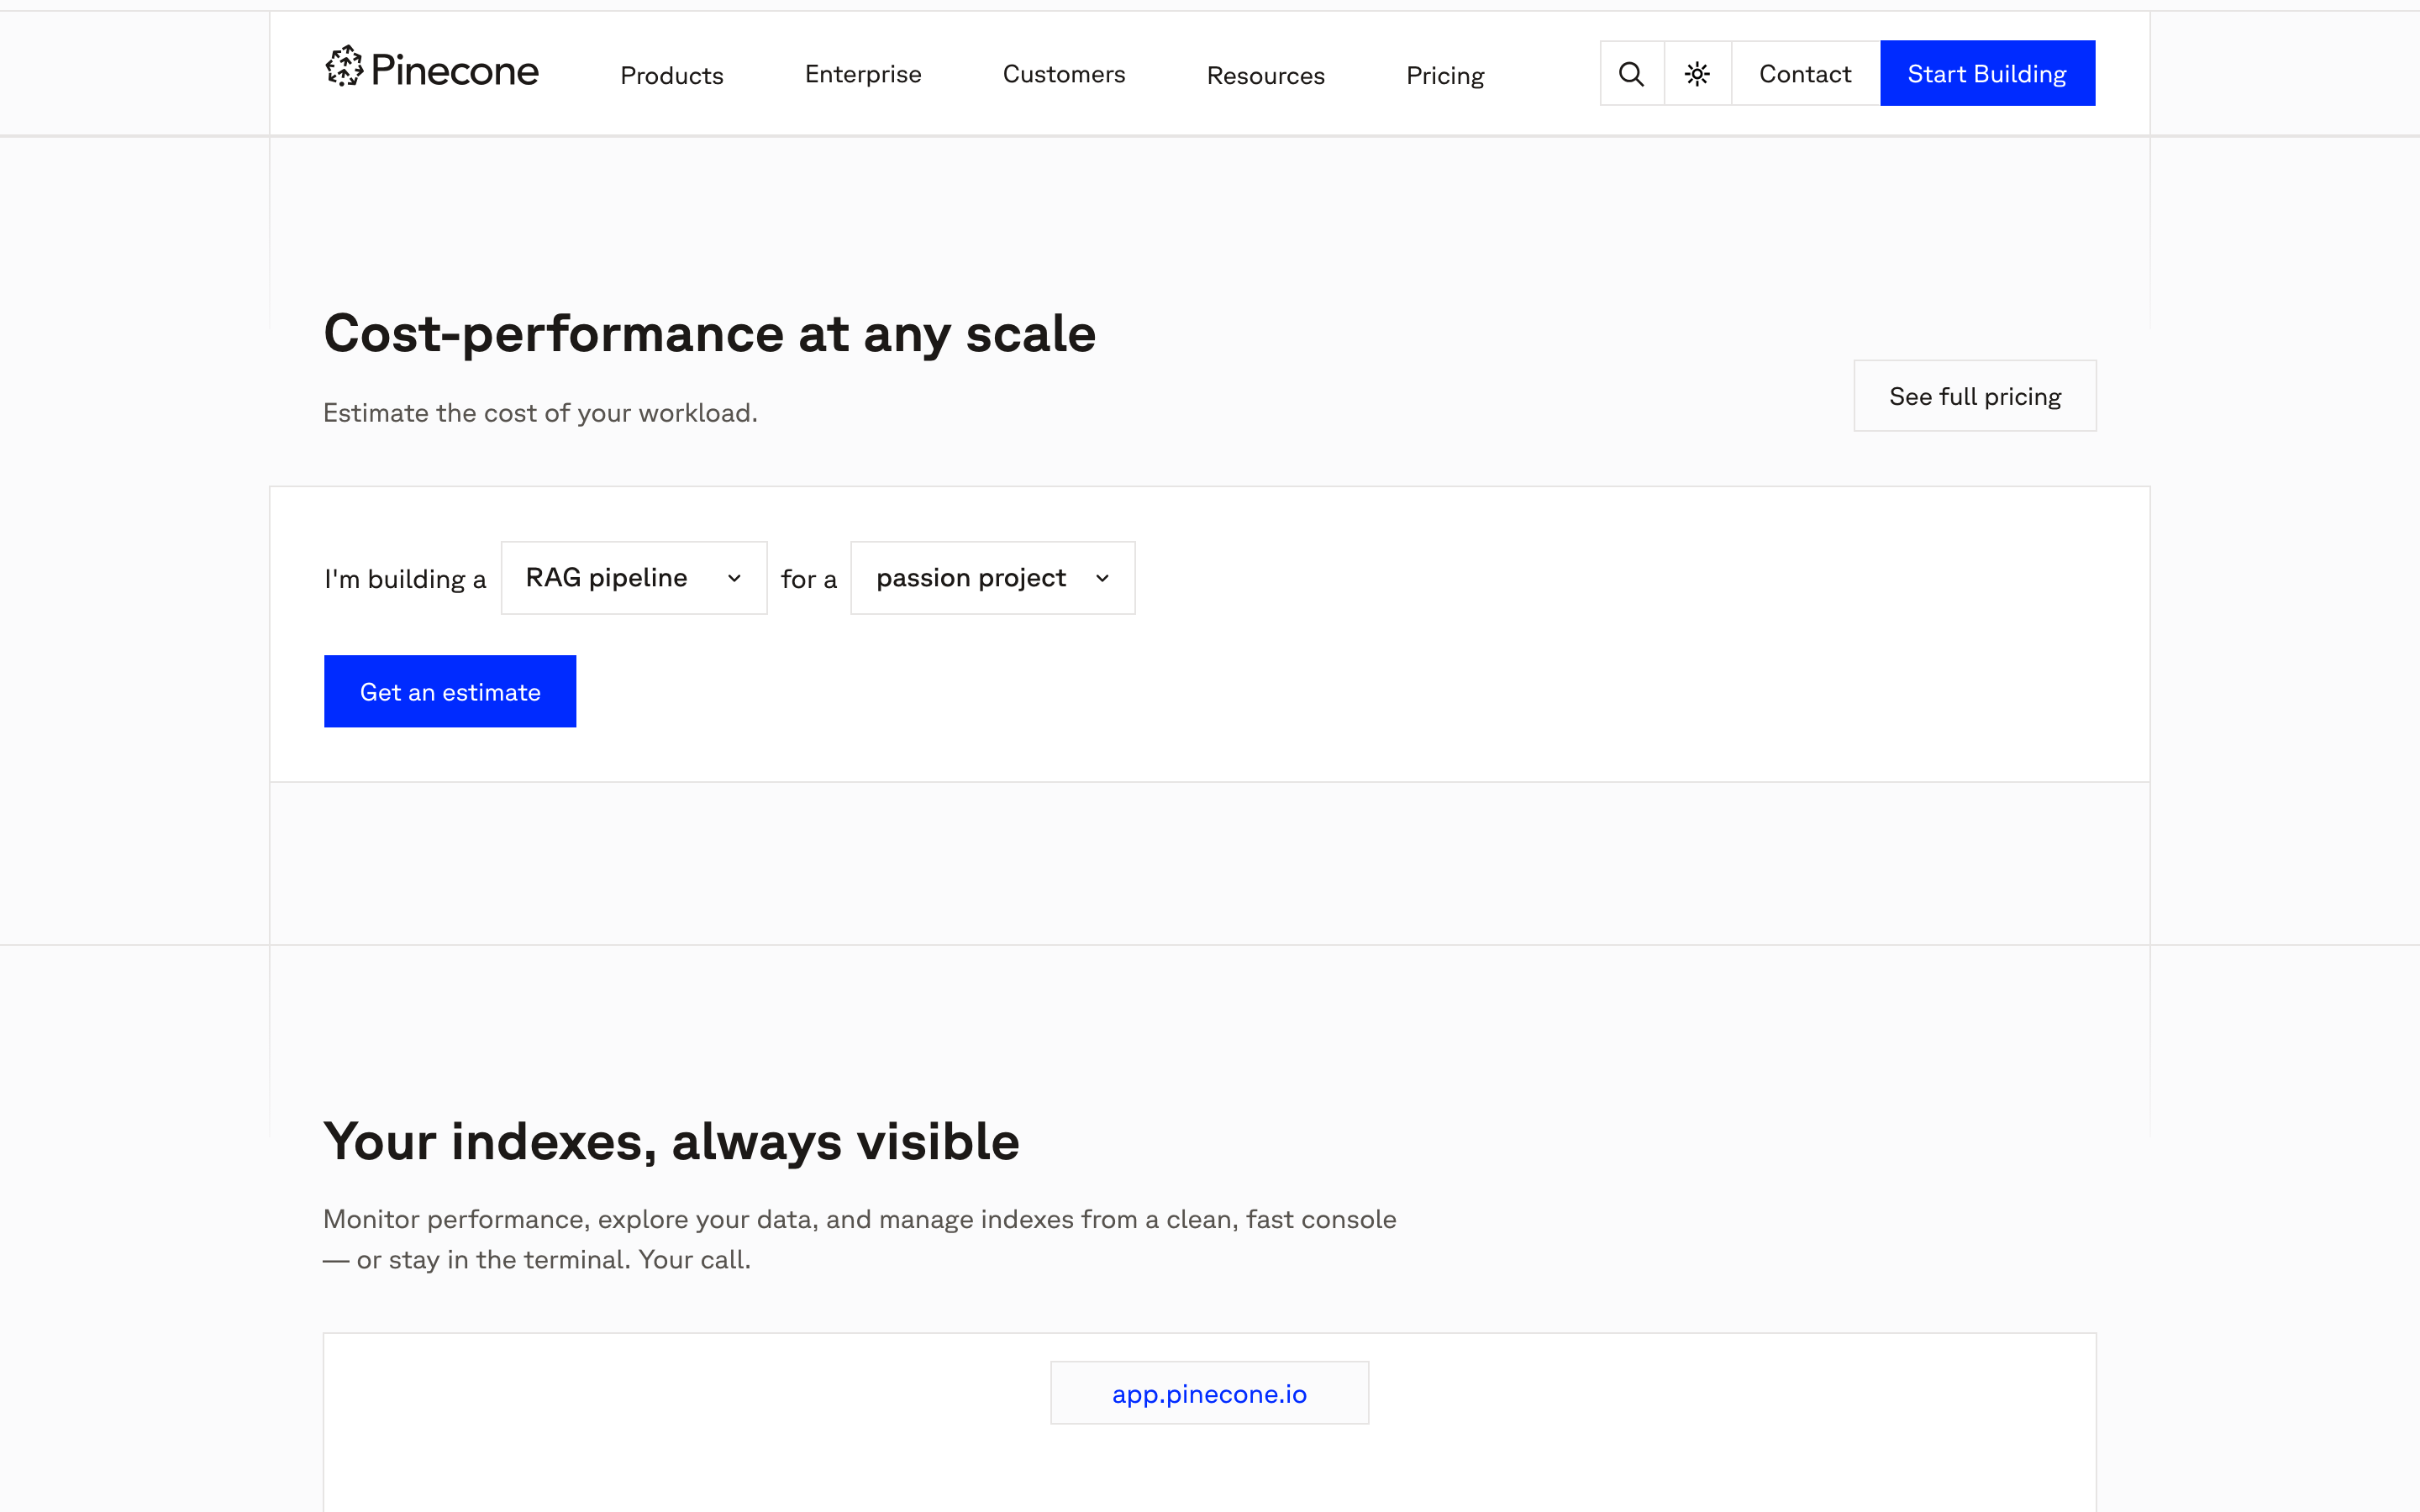Toggle light/dark theme sun icon

pos(1698,74)
